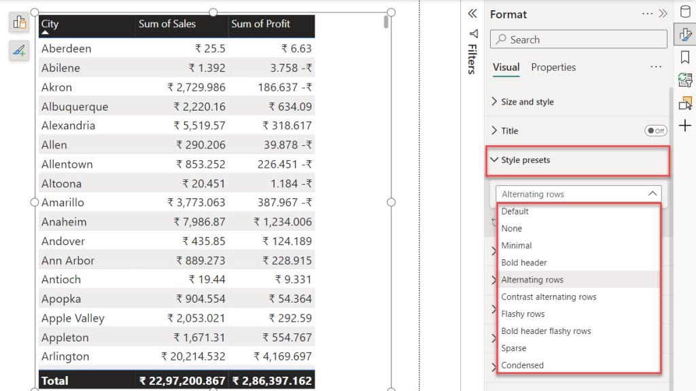Expand the Size and style section
The height and width of the screenshot is (391, 696).
tap(494, 102)
